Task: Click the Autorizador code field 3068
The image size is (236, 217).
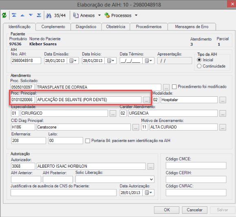Action: click(23, 166)
